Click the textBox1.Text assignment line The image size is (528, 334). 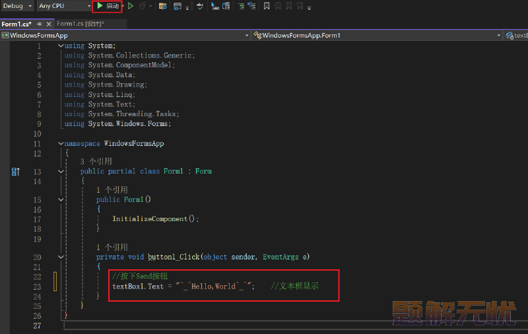[183, 286]
